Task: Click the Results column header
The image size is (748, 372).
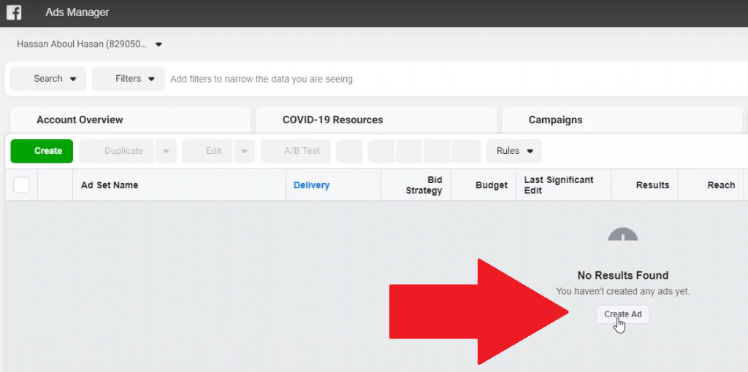Action: pyautogui.click(x=645, y=185)
